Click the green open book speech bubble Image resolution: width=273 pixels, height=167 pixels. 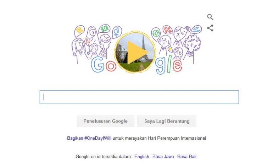(x=104, y=29)
